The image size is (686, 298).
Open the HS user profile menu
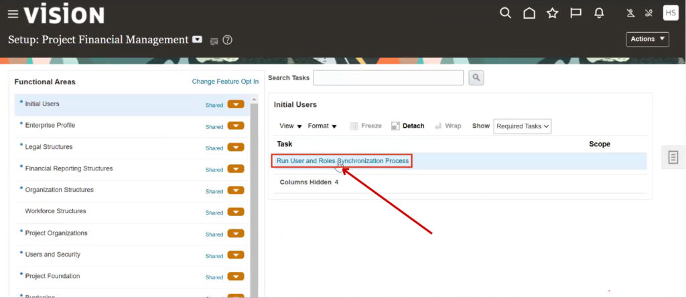(x=670, y=13)
